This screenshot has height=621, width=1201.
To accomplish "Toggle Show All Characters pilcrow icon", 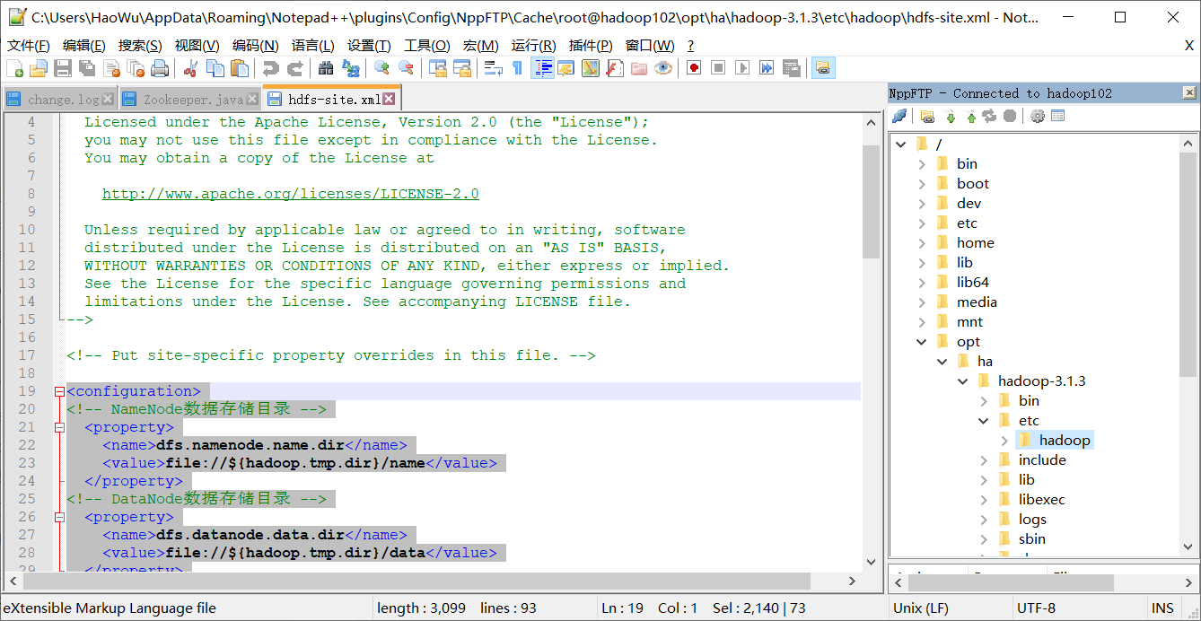I will (x=517, y=68).
